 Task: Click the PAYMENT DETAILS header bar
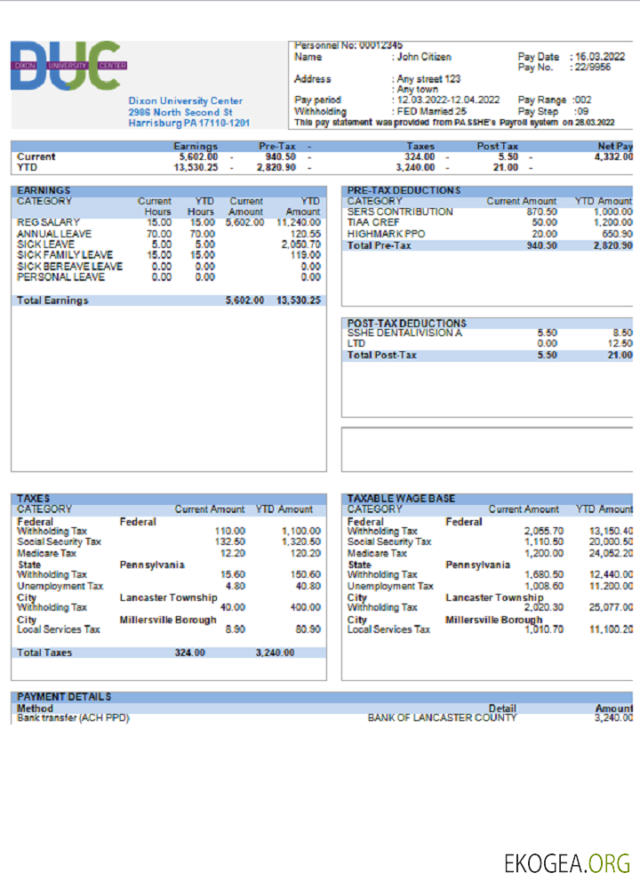point(65,697)
